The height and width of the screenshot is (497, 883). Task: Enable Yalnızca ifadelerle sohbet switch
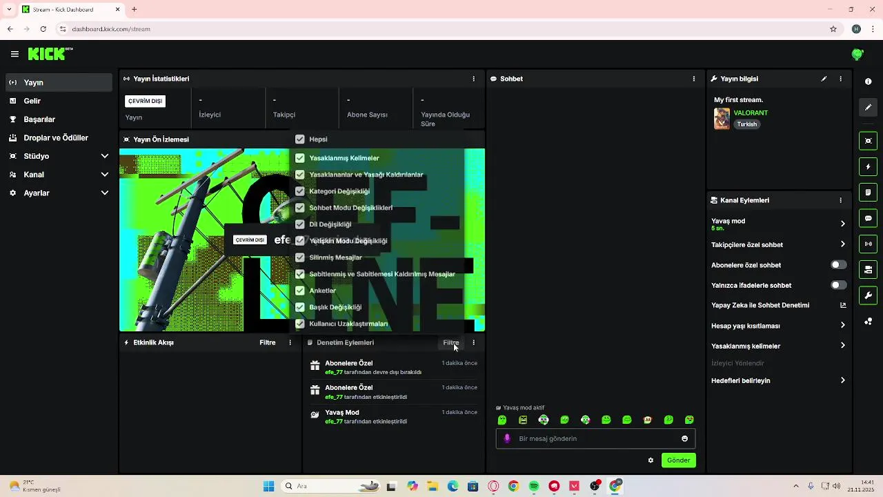pyautogui.click(x=838, y=285)
